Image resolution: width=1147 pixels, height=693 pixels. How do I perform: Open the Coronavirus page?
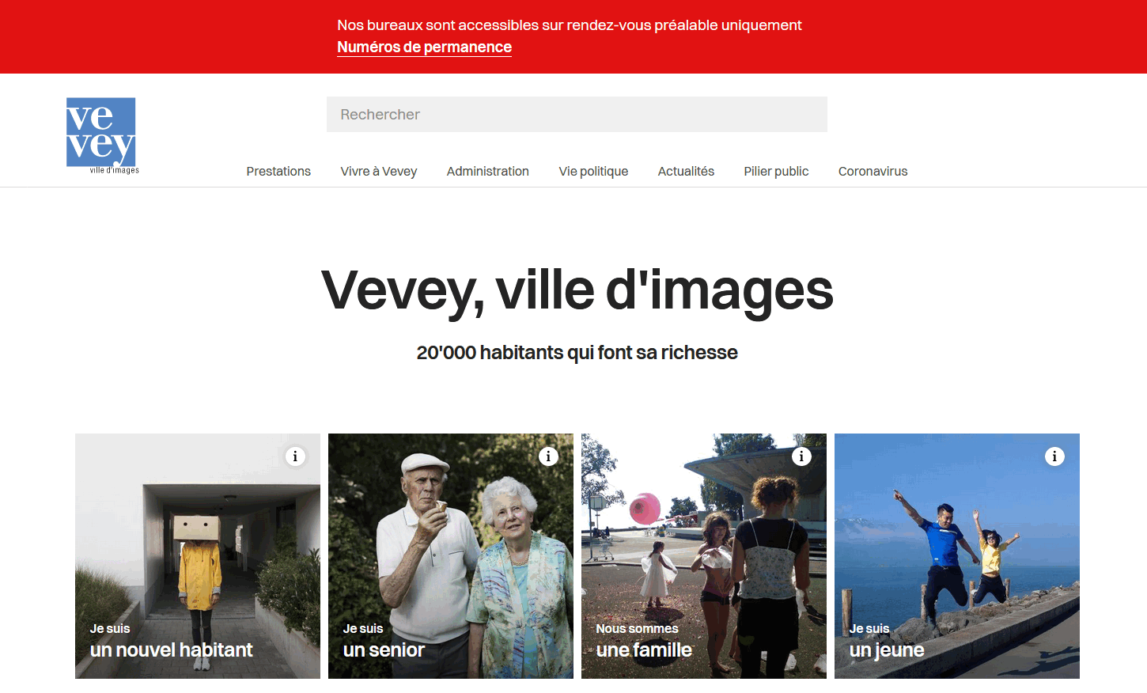[873, 171]
